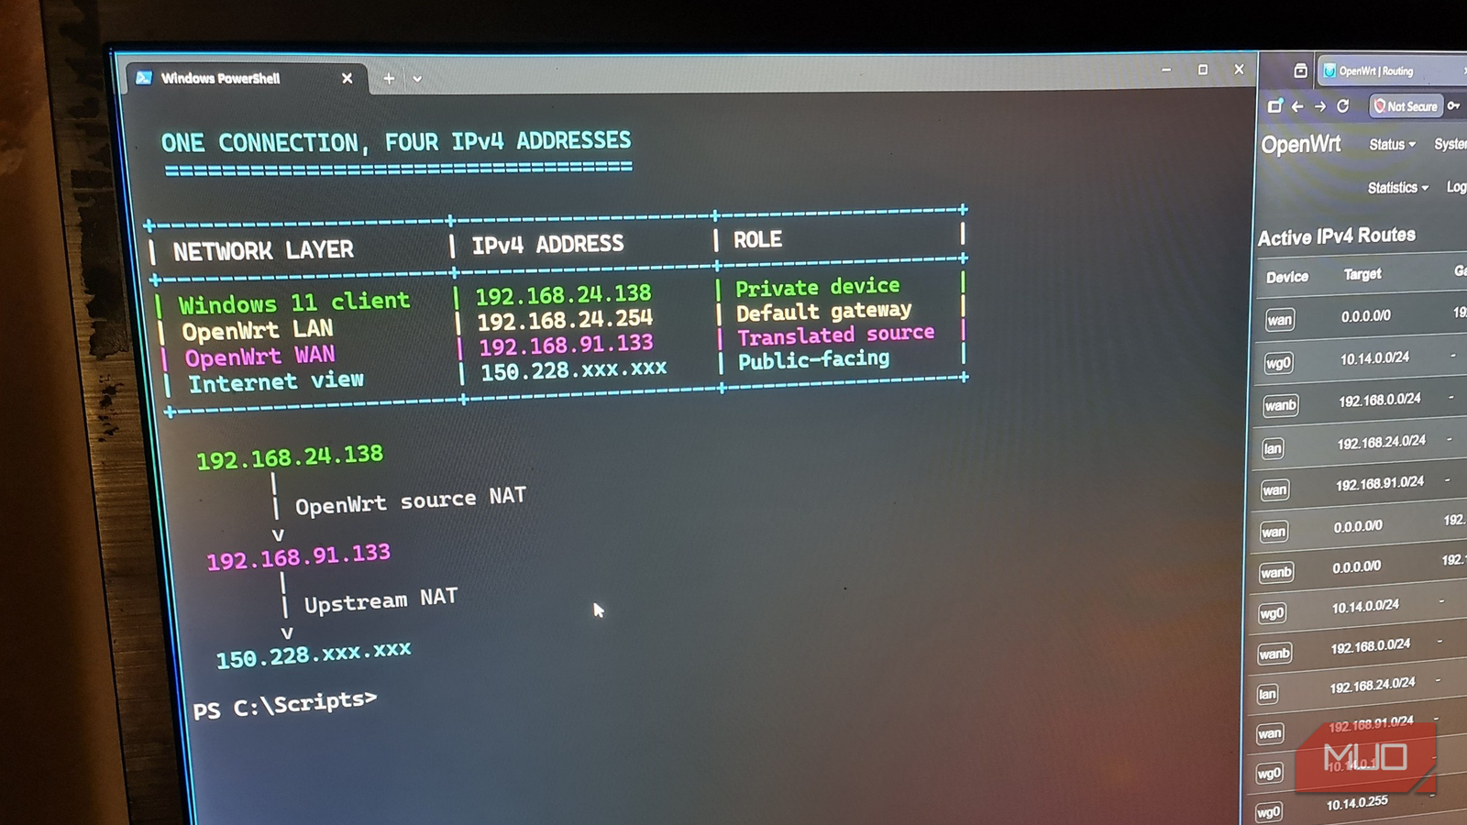Click the PS C:\Scripts> prompt
The height and width of the screenshot is (825, 1467).
[x=284, y=705]
